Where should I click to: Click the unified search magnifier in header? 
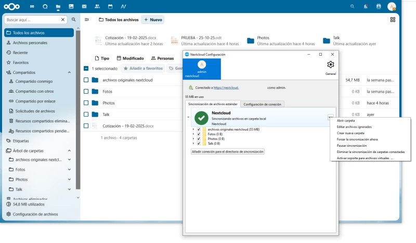(x=353, y=6)
